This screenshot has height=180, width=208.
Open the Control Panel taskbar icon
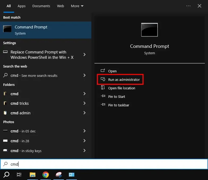click(72, 175)
